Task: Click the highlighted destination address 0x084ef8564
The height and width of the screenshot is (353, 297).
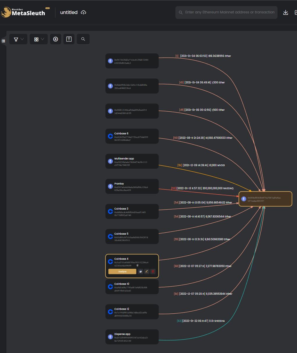Action: point(264,199)
